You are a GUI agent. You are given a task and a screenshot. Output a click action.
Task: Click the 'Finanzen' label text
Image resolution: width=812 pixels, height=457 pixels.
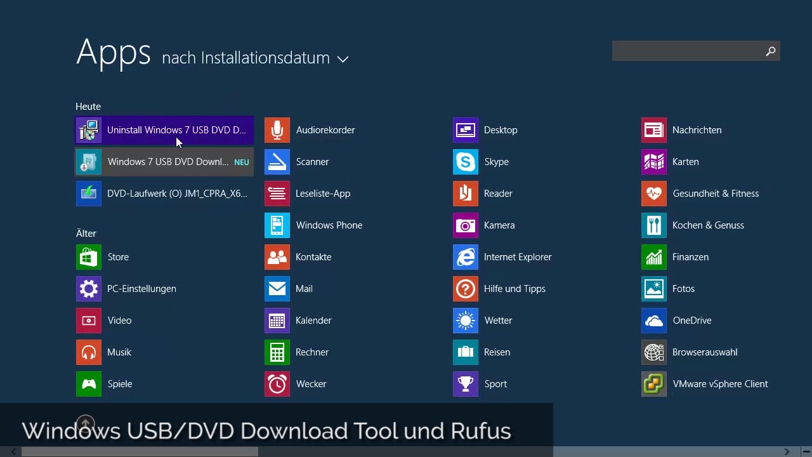coord(690,257)
